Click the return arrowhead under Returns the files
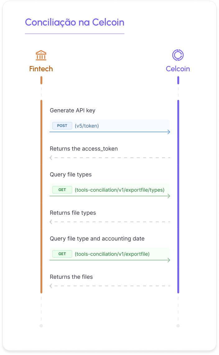The width and height of the screenshot is (219, 355). click(x=51, y=286)
